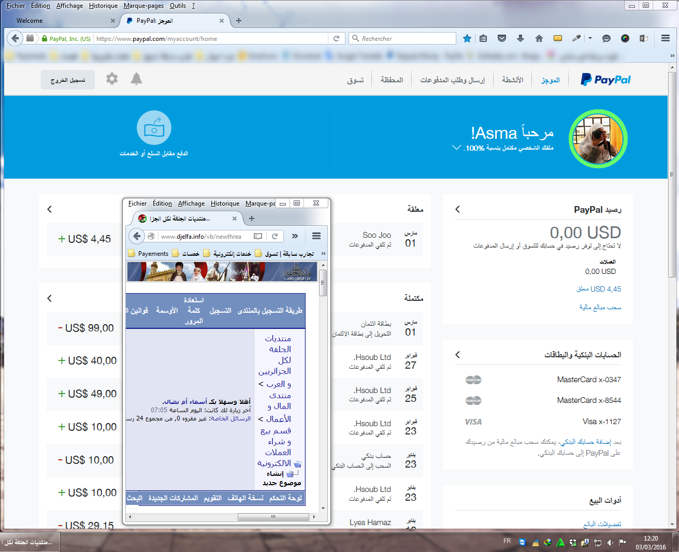Click the volume icon in the system tray
This screenshot has height=552, width=679.
[610, 543]
